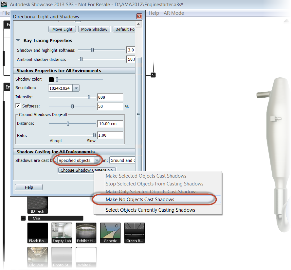Select Select Objects Currently Casting Shadows
Viewport: 291px width, 270px height.
[150, 210]
